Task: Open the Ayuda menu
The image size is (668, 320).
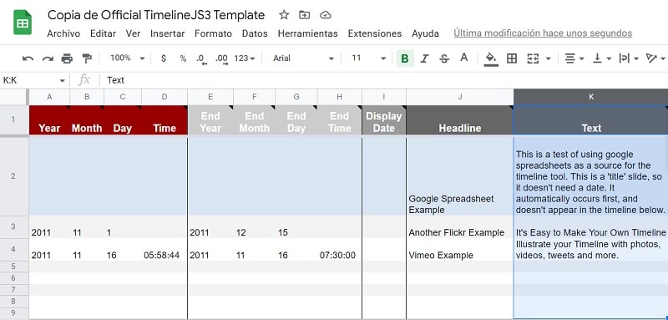Action: coord(425,33)
